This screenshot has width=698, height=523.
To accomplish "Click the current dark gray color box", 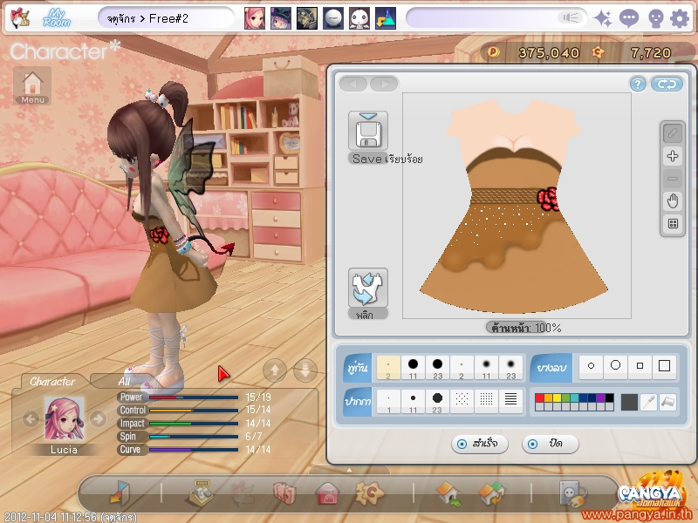I will click(x=629, y=402).
